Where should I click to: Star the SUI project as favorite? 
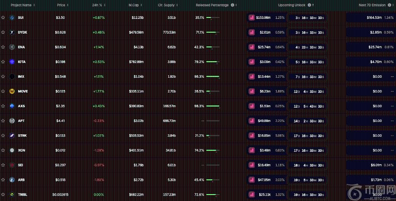3,17
